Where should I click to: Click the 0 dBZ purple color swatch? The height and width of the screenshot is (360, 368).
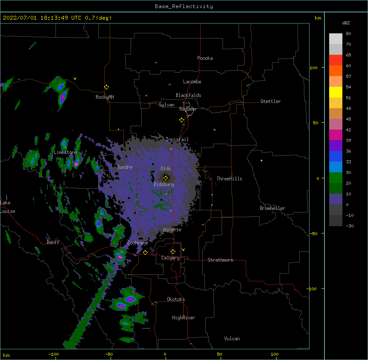tap(336, 199)
